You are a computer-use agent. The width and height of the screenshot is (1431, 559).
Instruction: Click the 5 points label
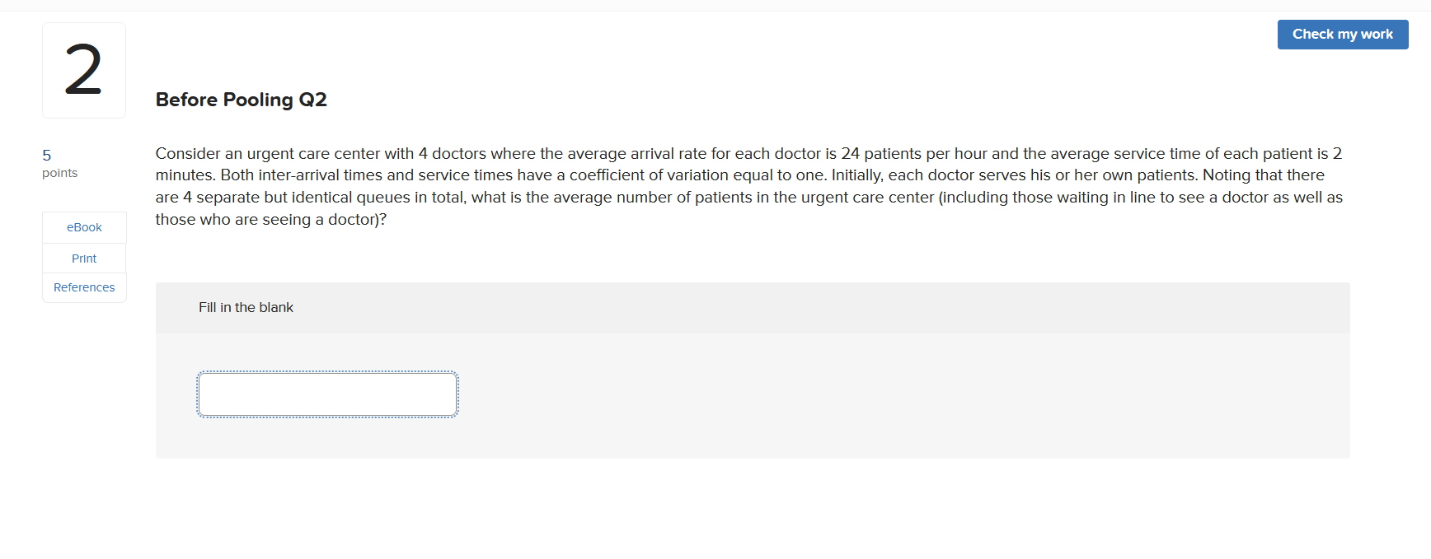pyautogui.click(x=59, y=162)
